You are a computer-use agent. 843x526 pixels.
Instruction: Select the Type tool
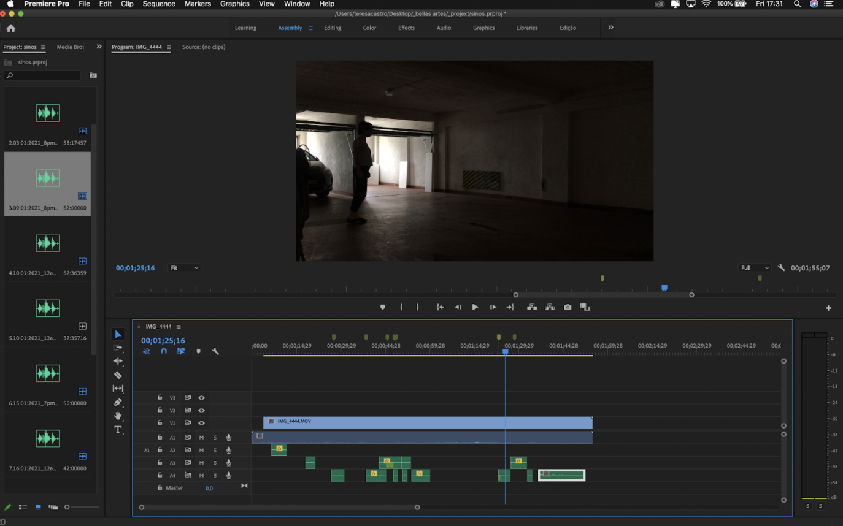118,430
